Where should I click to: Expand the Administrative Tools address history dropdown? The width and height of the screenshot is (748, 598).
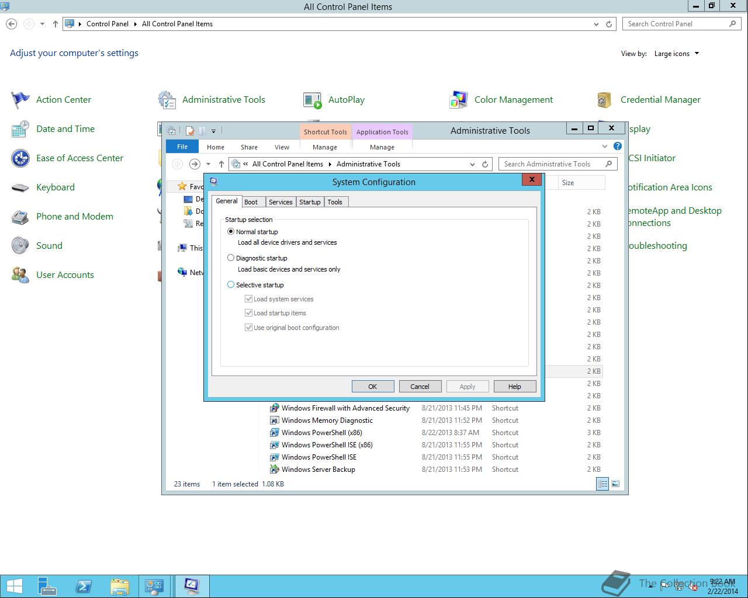(472, 164)
